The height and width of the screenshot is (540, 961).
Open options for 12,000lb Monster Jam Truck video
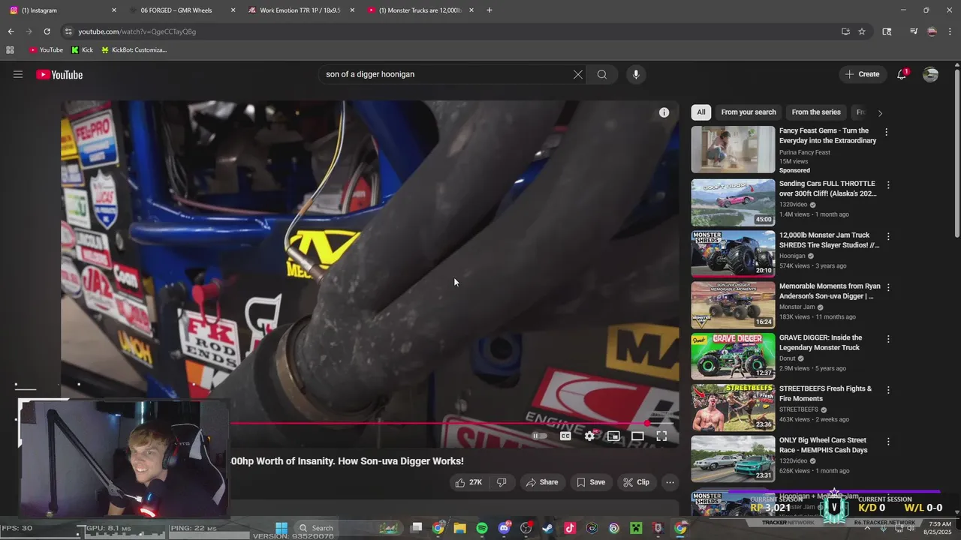(x=888, y=236)
